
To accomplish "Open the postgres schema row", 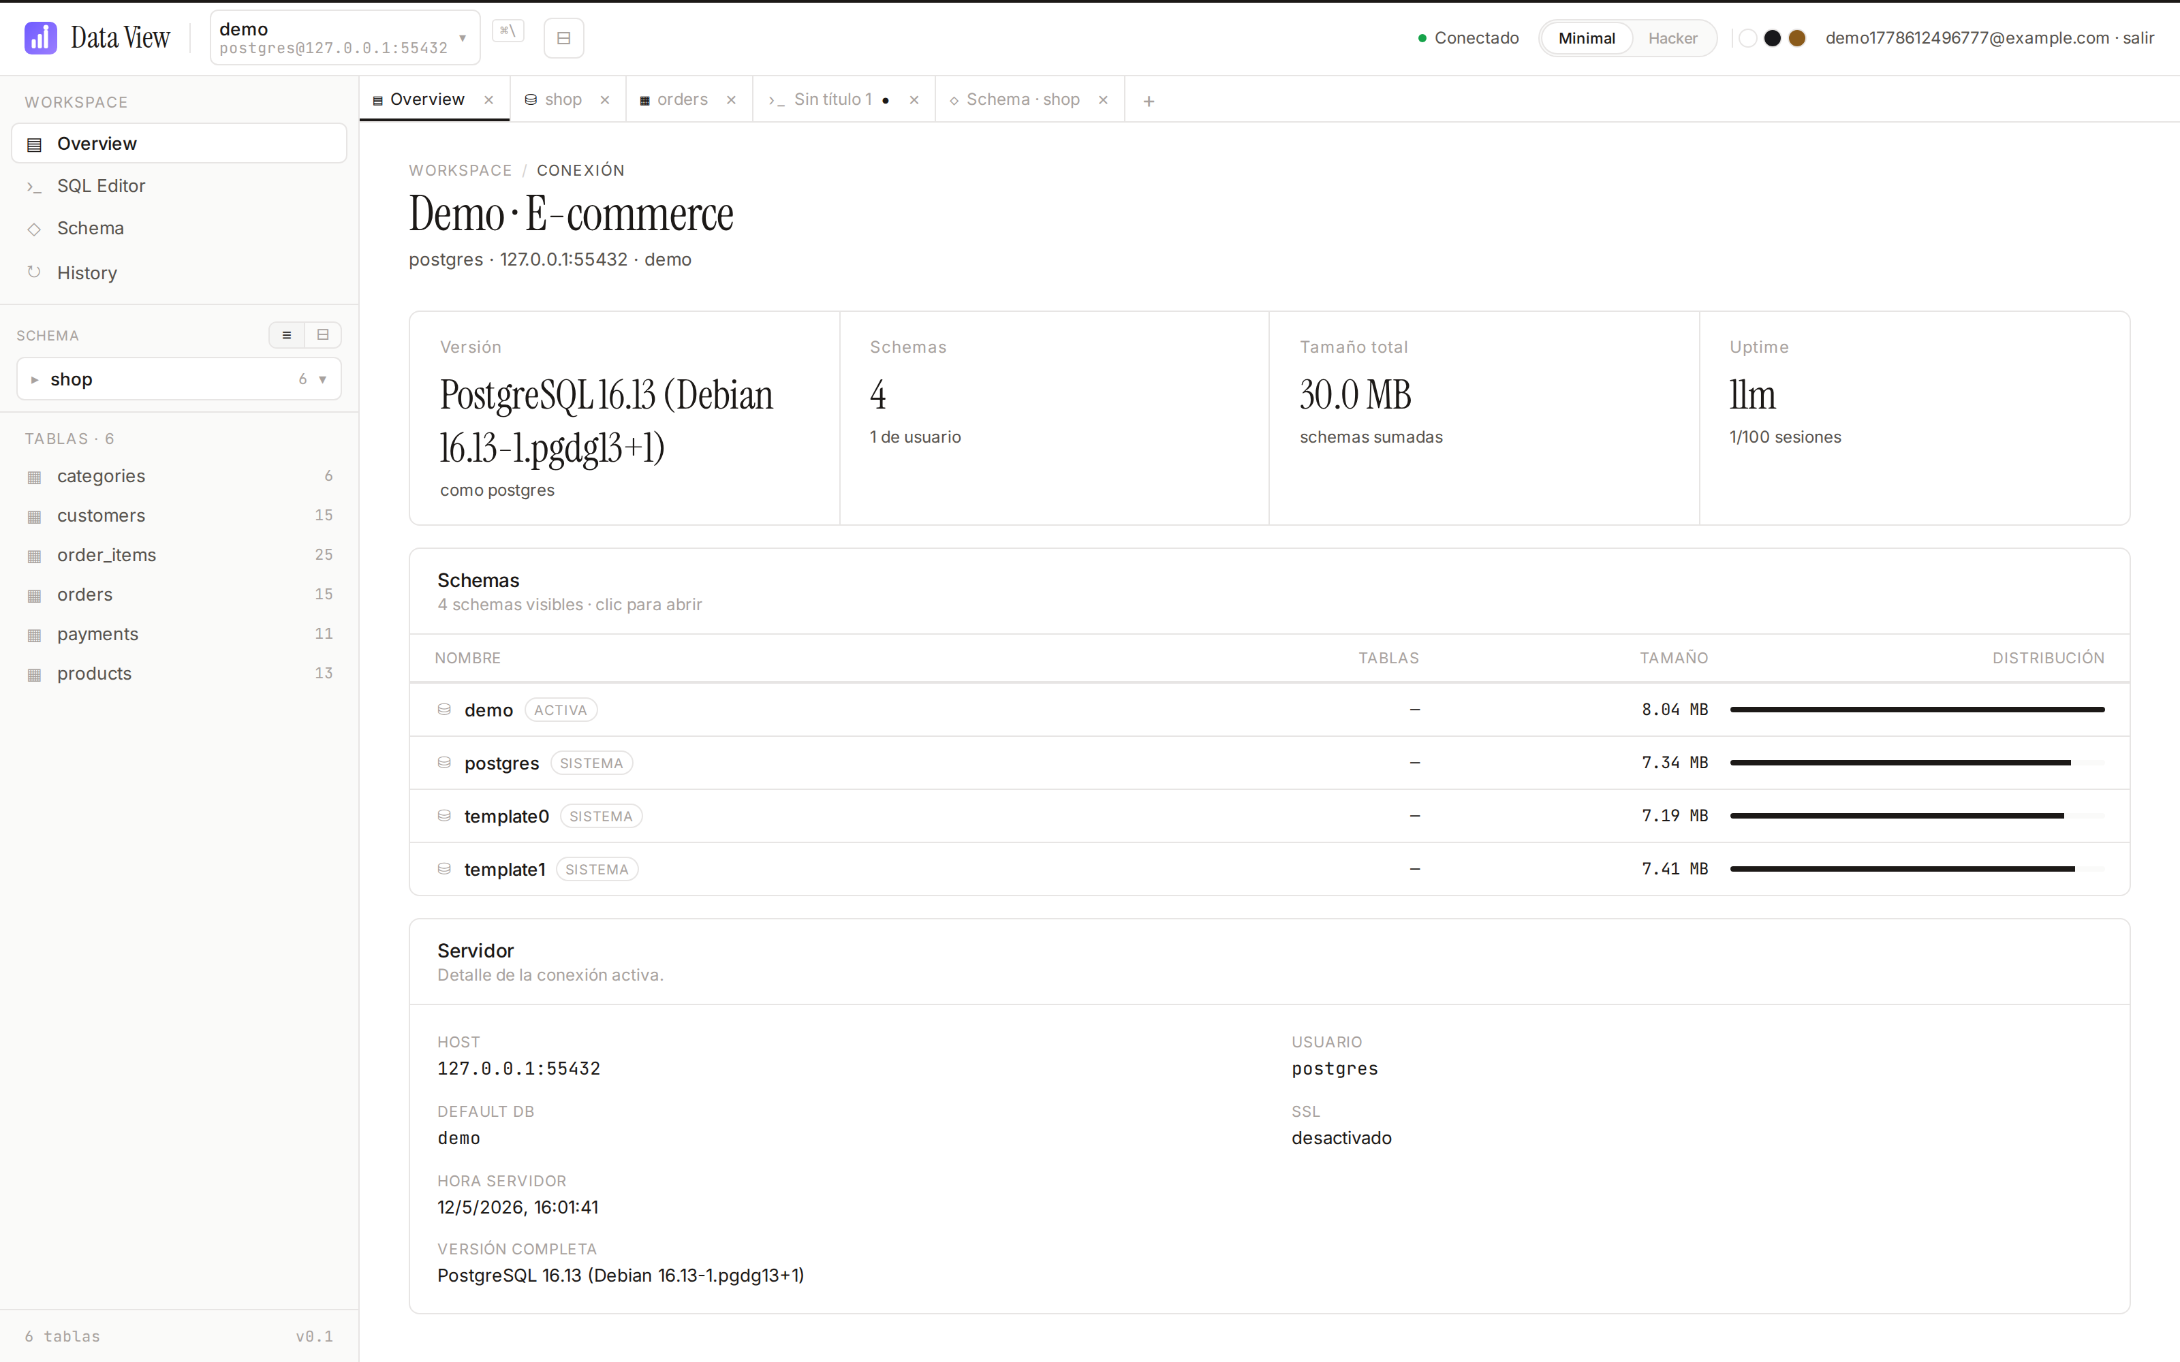I will pyautogui.click(x=1269, y=763).
